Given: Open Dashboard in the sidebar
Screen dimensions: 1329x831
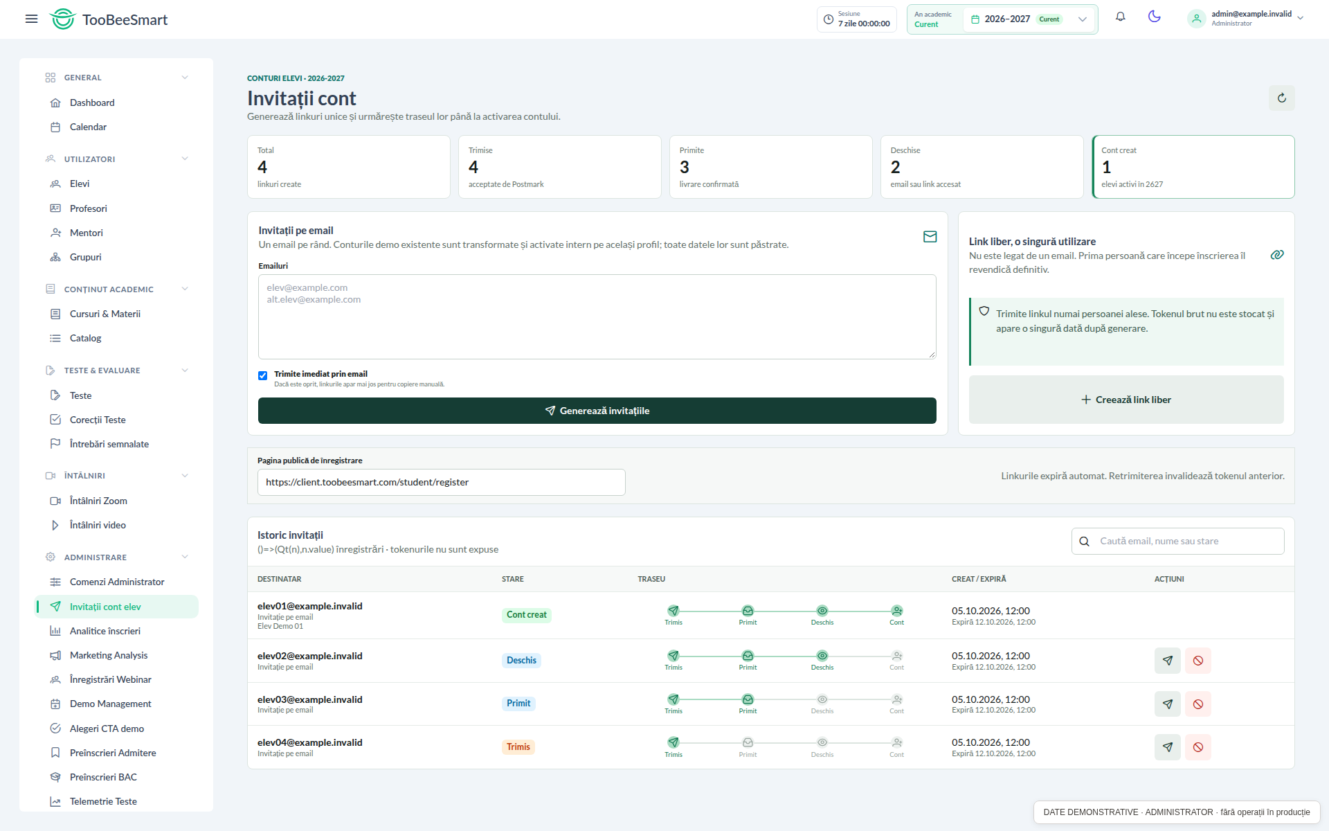Looking at the screenshot, I should pos(116,102).
